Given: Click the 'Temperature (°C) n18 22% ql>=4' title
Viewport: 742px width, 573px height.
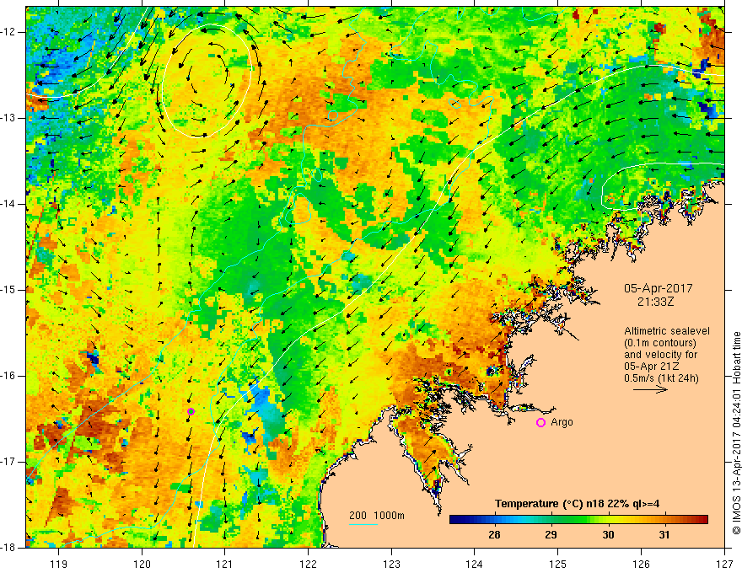Looking at the screenshot, I should click(578, 504).
